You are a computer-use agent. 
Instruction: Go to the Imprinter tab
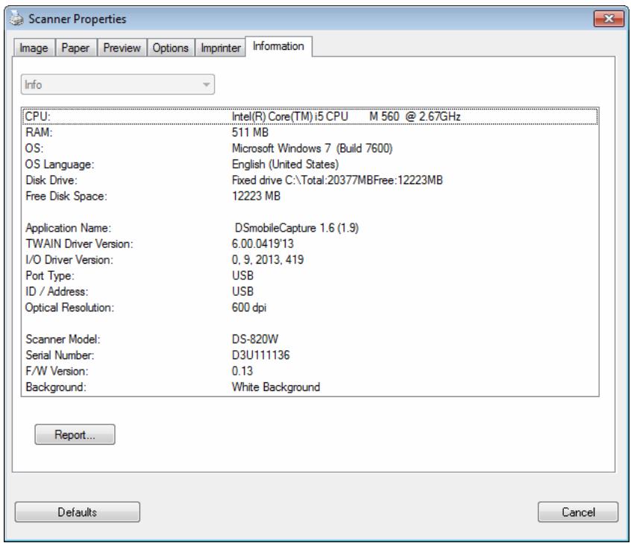(221, 48)
